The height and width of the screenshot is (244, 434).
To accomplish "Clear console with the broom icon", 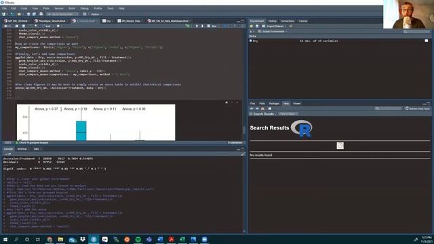I will click(x=243, y=154).
